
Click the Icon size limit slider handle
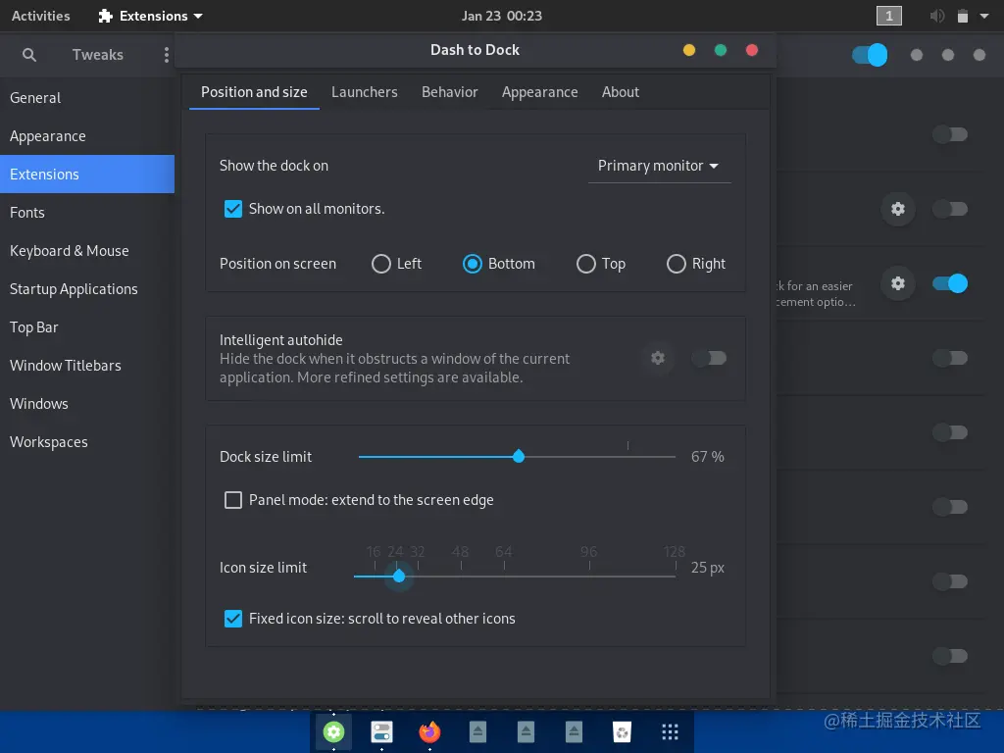[x=399, y=577]
